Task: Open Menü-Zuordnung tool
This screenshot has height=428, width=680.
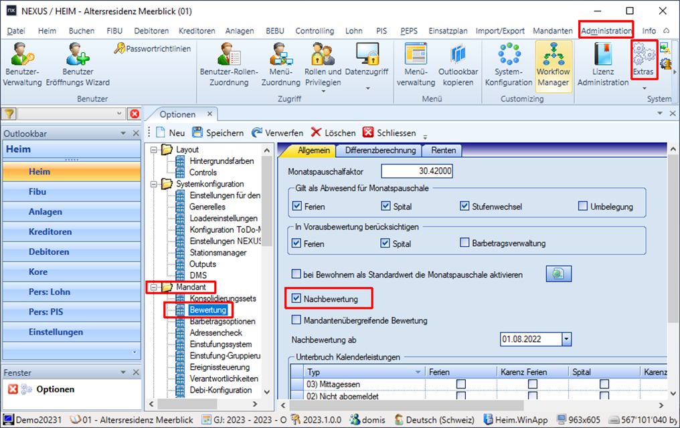Action: (280, 64)
